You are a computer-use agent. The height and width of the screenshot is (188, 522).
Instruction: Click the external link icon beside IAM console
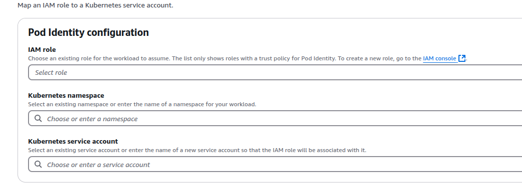click(x=462, y=58)
